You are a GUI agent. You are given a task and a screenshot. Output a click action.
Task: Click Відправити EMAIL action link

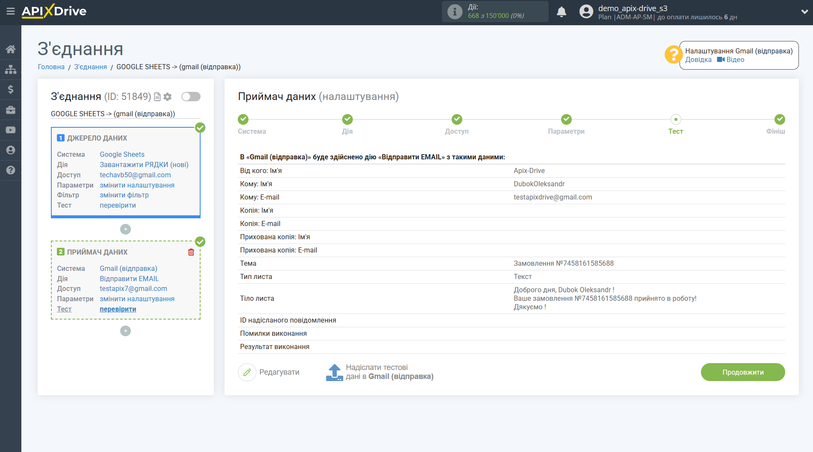[x=129, y=279]
